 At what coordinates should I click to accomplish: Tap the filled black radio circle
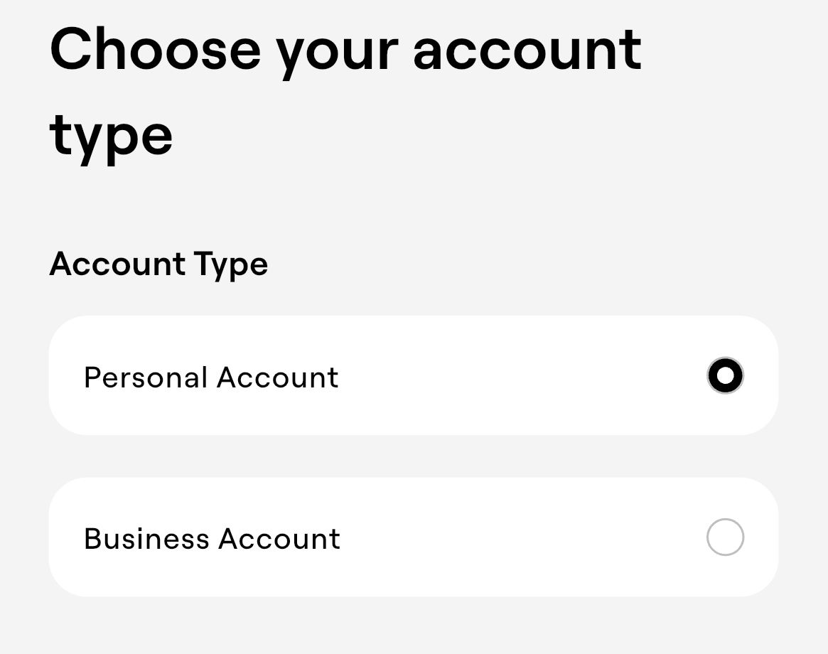pos(725,375)
